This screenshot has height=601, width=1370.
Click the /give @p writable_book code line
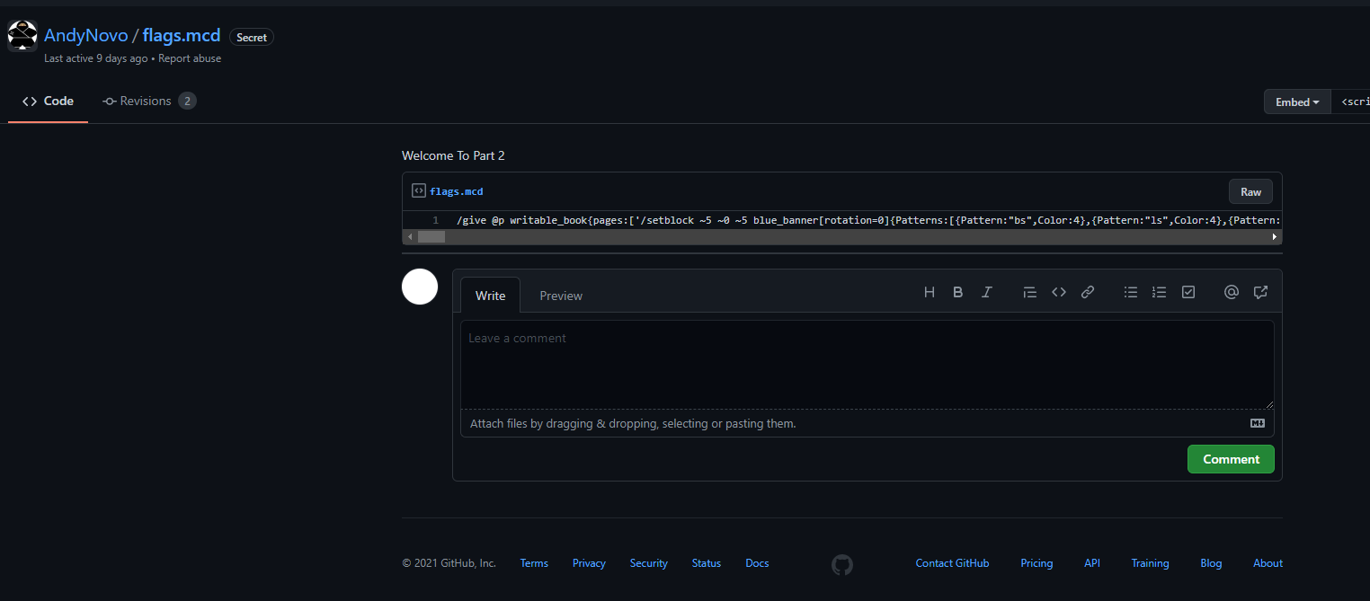[867, 220]
